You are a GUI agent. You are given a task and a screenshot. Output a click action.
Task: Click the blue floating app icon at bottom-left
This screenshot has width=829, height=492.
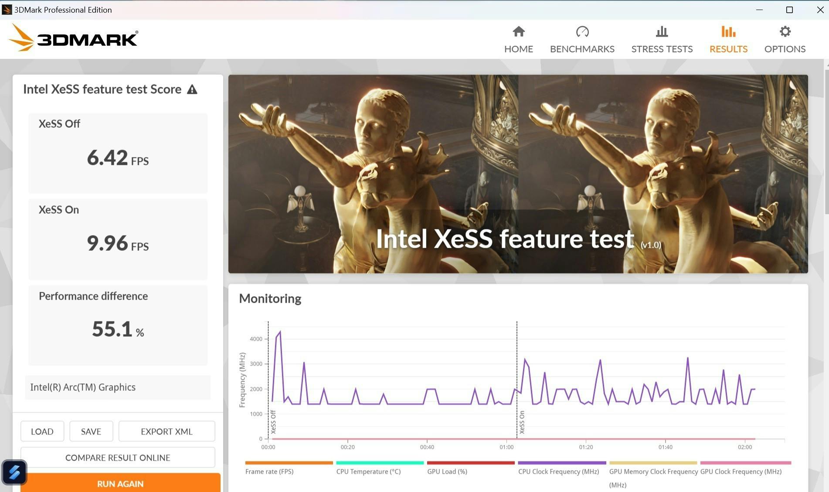(14, 472)
